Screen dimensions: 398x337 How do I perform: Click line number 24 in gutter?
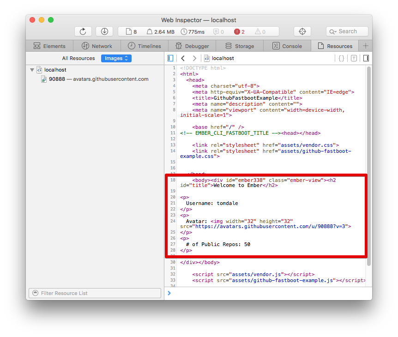click(x=173, y=221)
